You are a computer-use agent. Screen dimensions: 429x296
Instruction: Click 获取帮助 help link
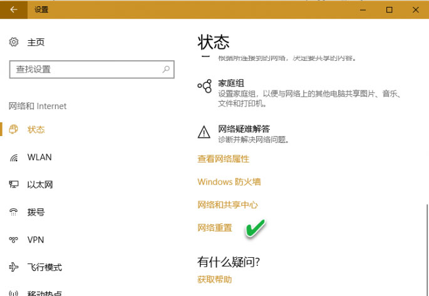pyautogui.click(x=214, y=279)
